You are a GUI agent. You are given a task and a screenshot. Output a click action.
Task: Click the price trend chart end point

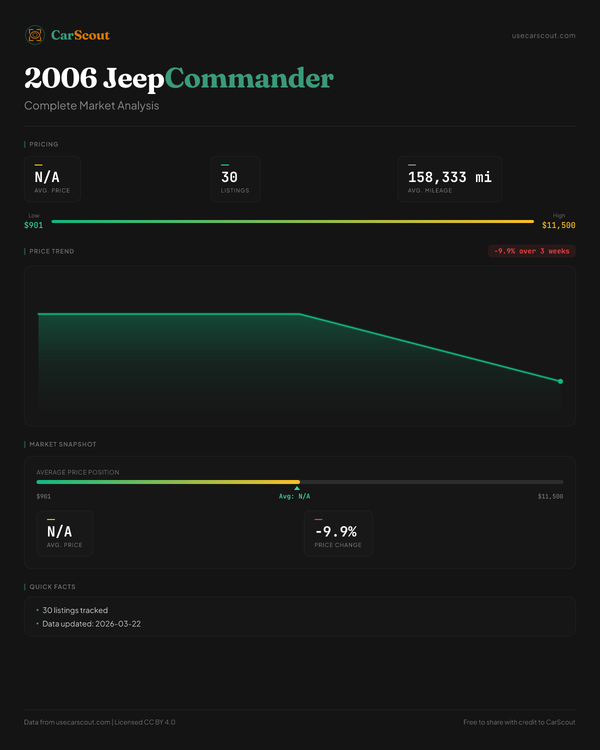coord(560,381)
